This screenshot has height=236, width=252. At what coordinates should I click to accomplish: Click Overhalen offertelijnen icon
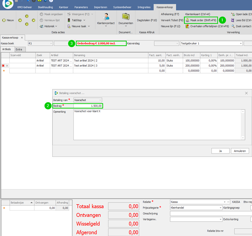pyautogui.click(x=187, y=26)
